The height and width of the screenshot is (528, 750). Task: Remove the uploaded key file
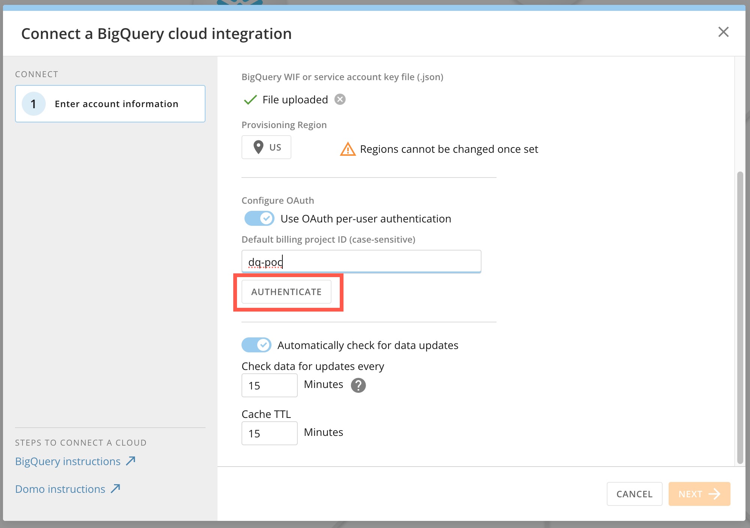point(340,99)
